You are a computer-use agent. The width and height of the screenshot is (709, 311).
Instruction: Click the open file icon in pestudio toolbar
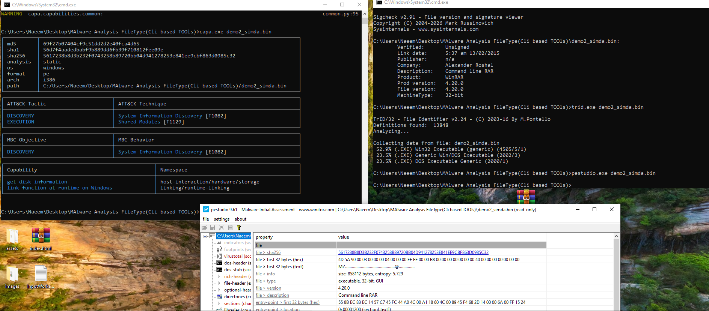click(204, 227)
